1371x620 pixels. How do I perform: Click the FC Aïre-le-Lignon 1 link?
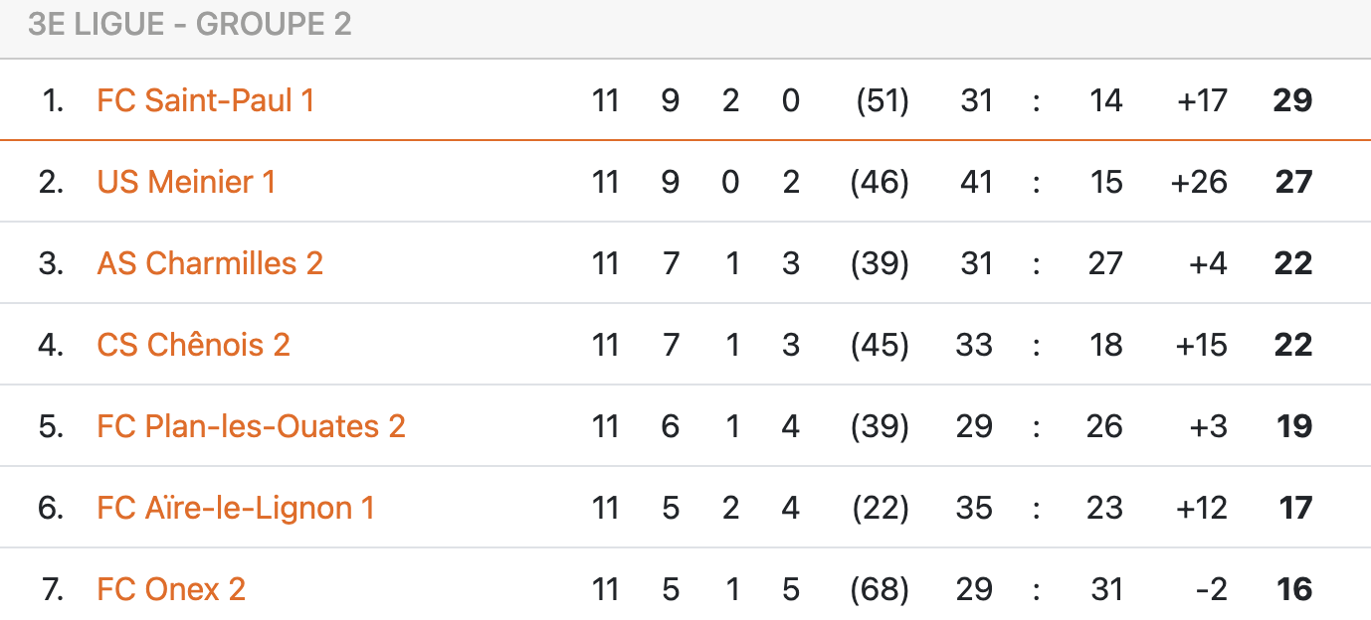tap(236, 508)
